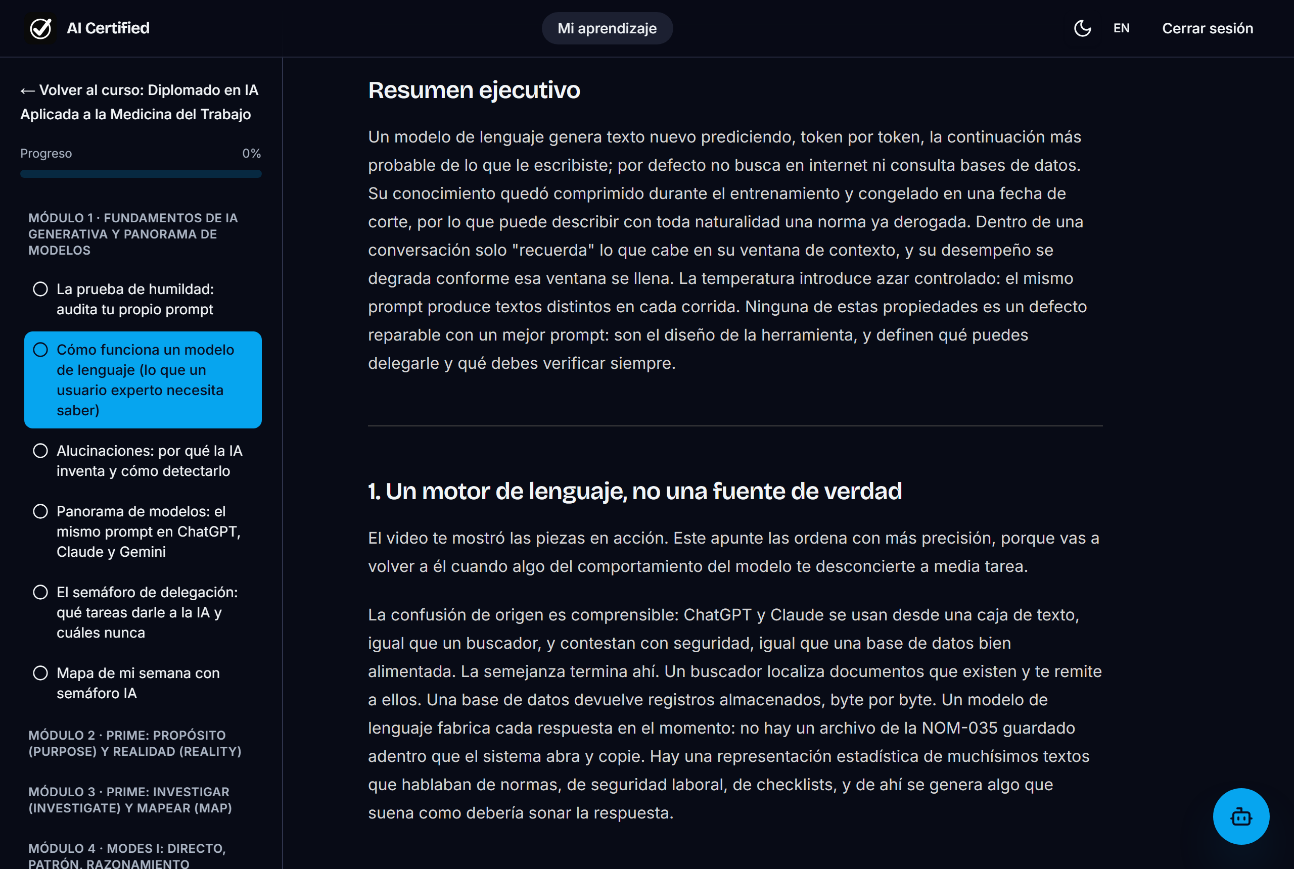Click circle icon beside 'Mapa de mi semana'
Screen dimensions: 1294x869
click(40, 673)
